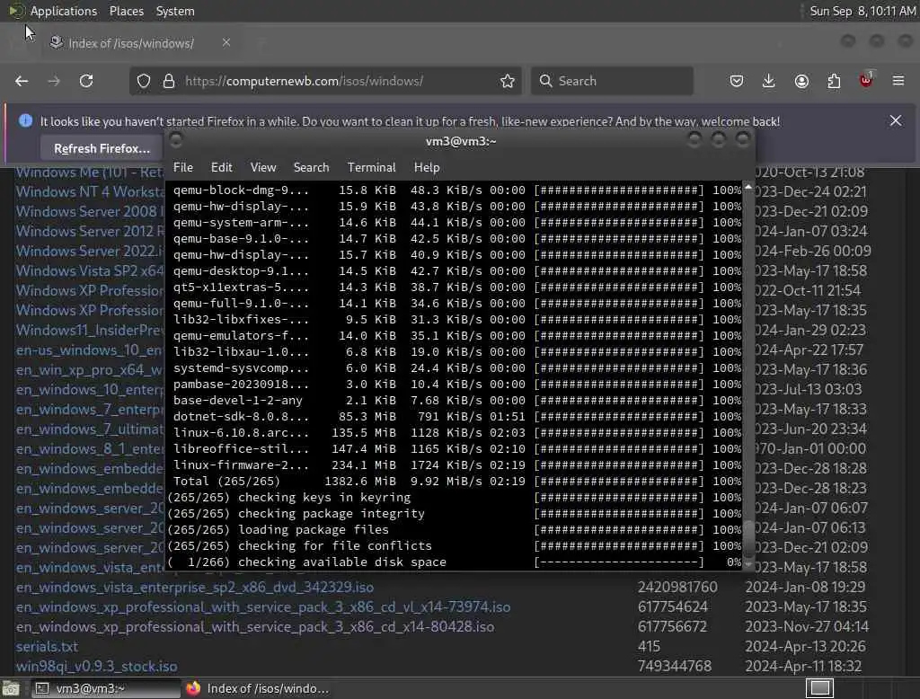The height and width of the screenshot is (699, 920).
Task: Open serials.txt link
Action: point(47,646)
